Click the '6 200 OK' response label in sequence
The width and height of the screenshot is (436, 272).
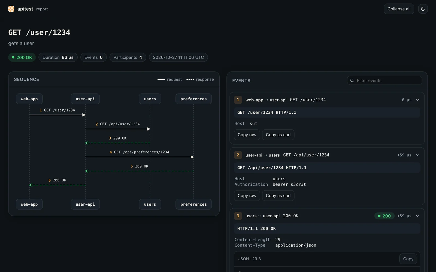coord(57,180)
